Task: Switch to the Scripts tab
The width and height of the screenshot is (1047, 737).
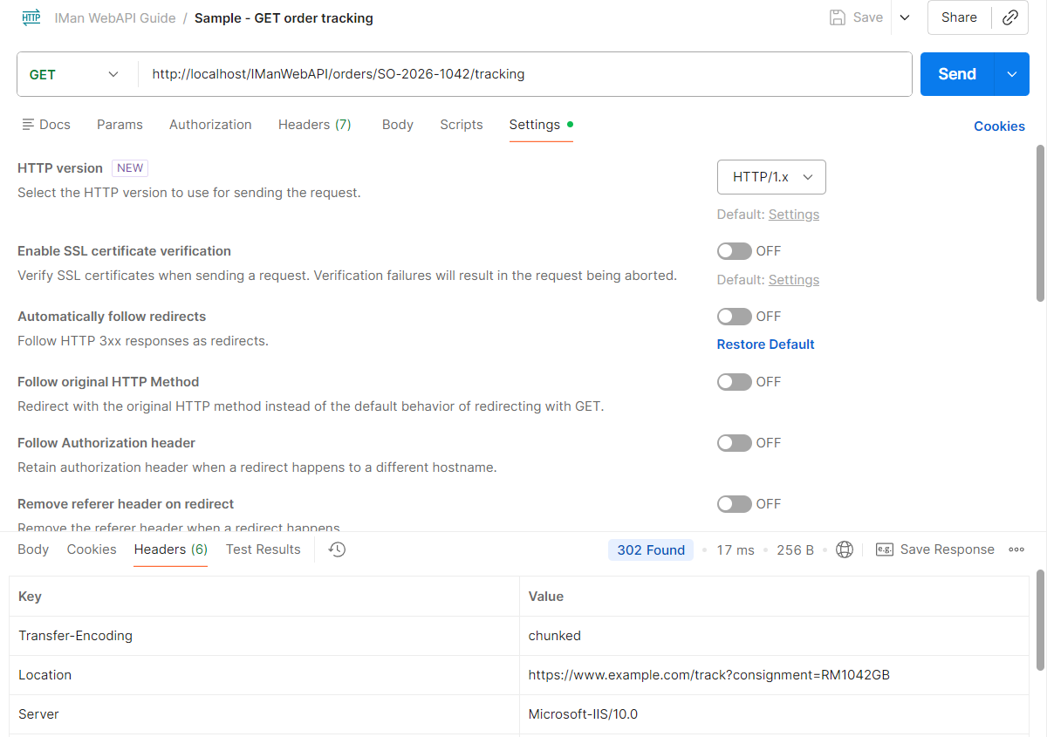Action: click(462, 125)
